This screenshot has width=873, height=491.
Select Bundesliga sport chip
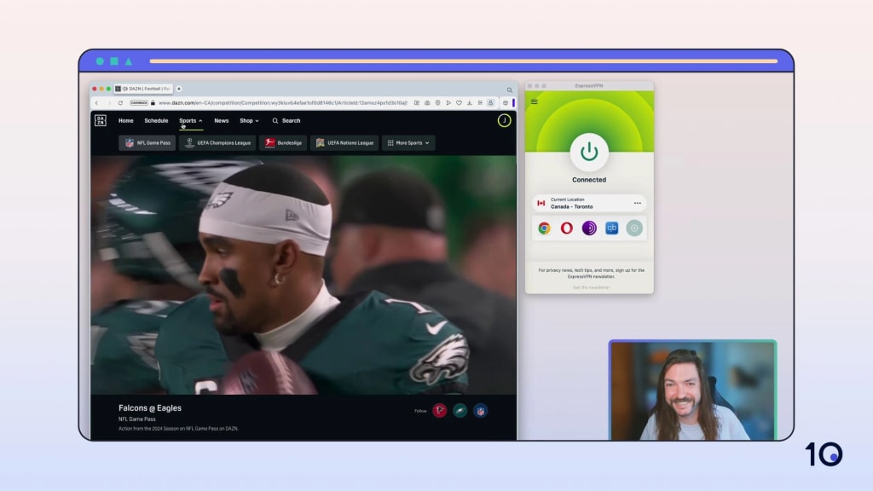283,143
